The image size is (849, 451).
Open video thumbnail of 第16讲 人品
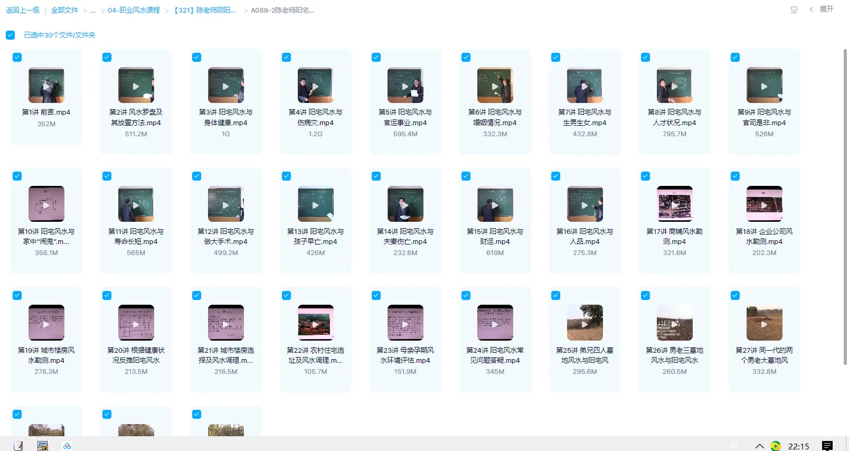[x=585, y=204]
